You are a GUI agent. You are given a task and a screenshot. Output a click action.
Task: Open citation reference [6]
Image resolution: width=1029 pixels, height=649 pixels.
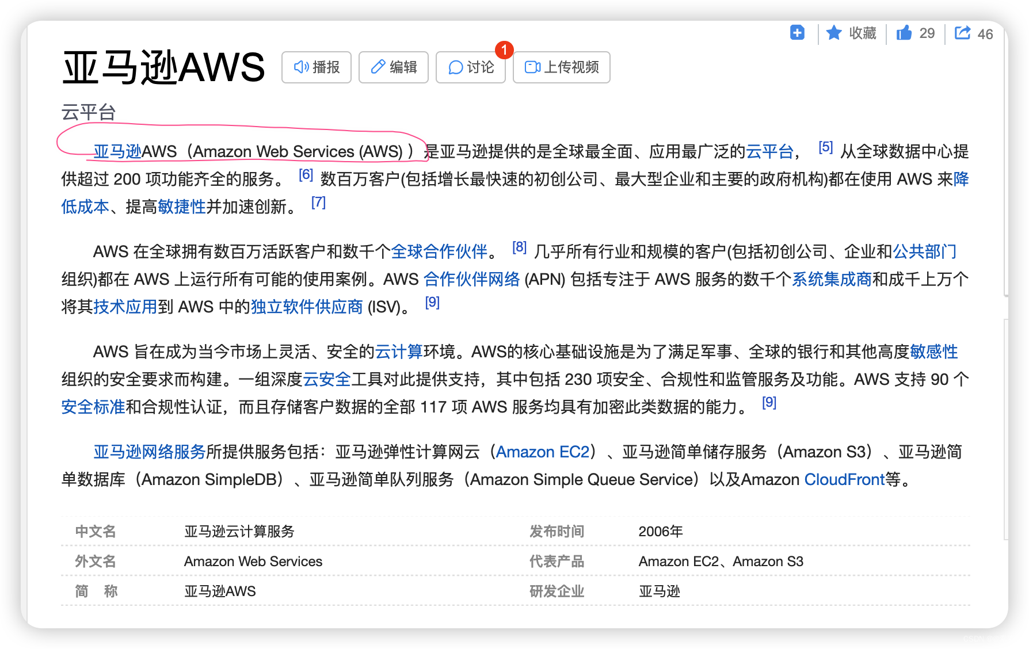[306, 175]
